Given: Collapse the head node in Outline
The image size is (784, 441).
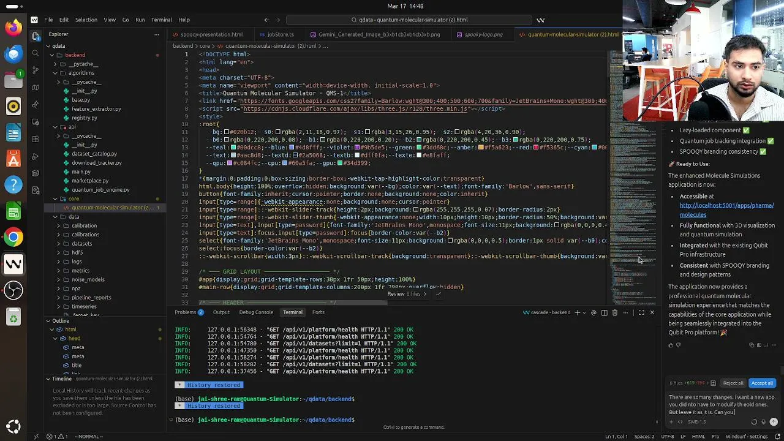Looking at the screenshot, I should pyautogui.click(x=55, y=338).
